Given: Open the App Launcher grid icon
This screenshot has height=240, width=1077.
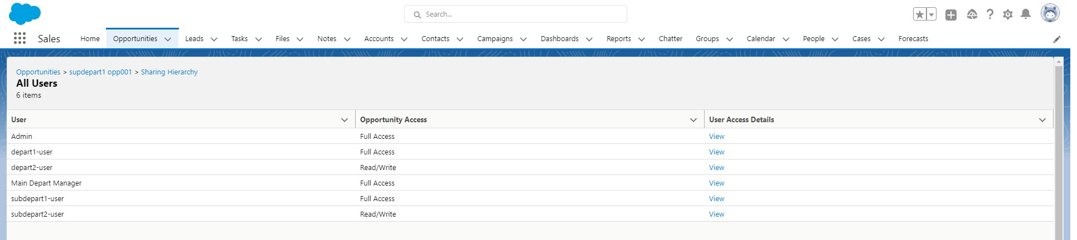Looking at the screenshot, I should pyautogui.click(x=20, y=38).
